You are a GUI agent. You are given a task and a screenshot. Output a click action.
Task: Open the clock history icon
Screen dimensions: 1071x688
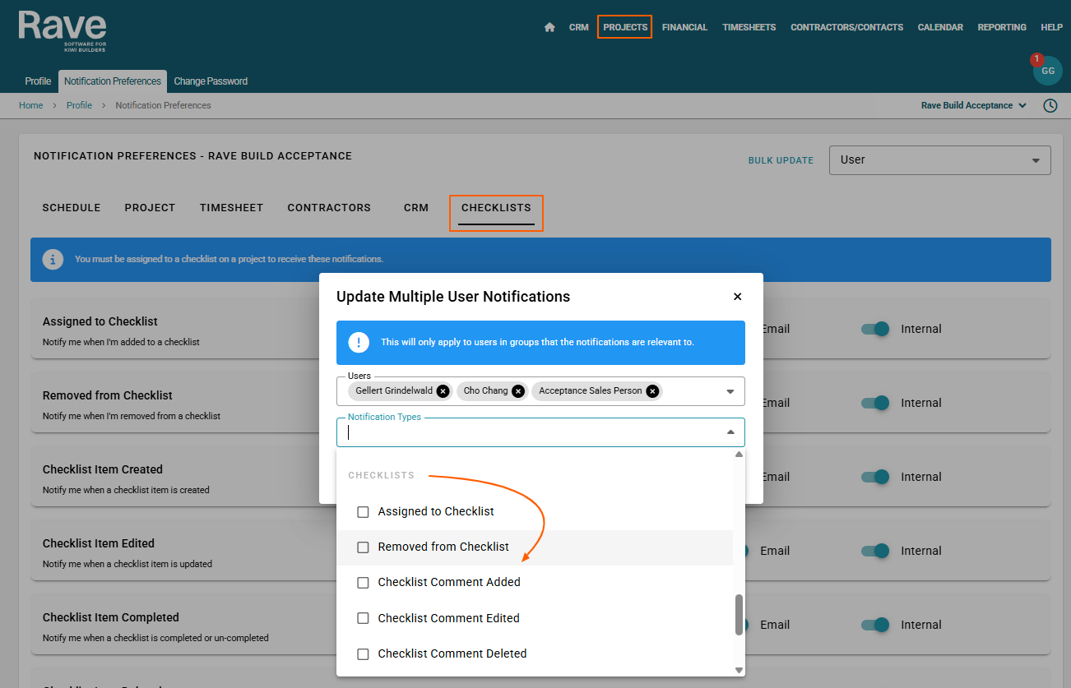click(x=1050, y=105)
